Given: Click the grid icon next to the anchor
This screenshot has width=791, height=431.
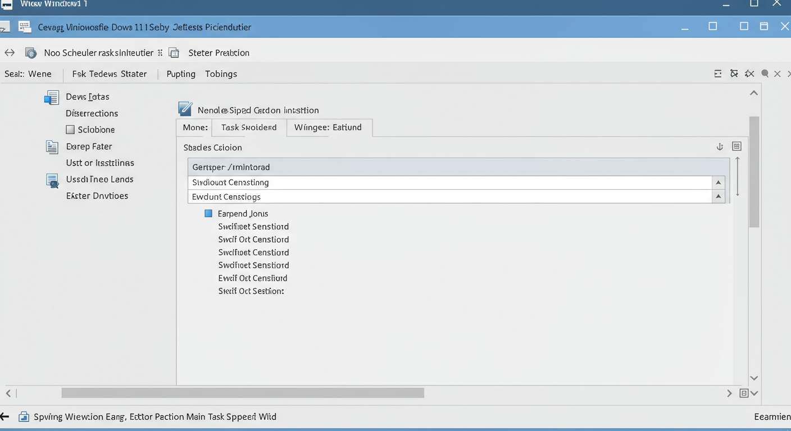Looking at the screenshot, I should (x=737, y=146).
